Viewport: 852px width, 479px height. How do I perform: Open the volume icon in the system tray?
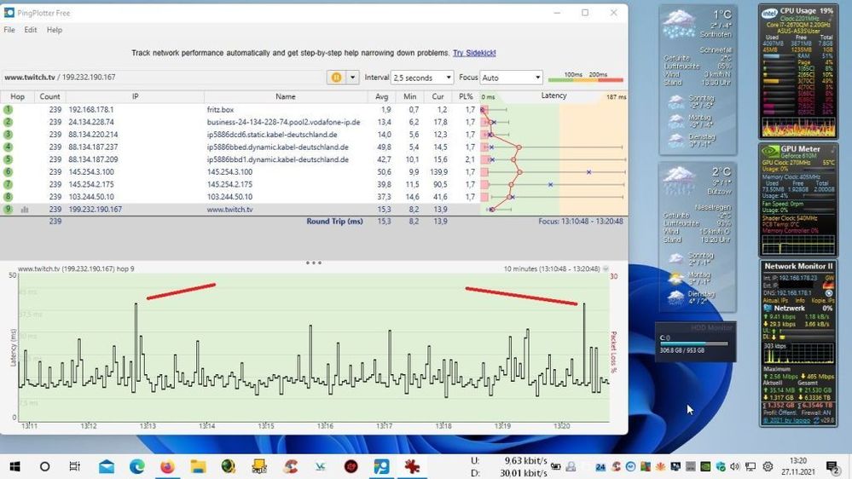click(735, 466)
